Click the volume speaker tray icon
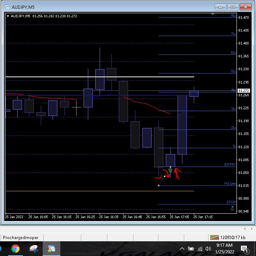The height and width of the screenshot is (256, 256). pyautogui.click(x=208, y=249)
